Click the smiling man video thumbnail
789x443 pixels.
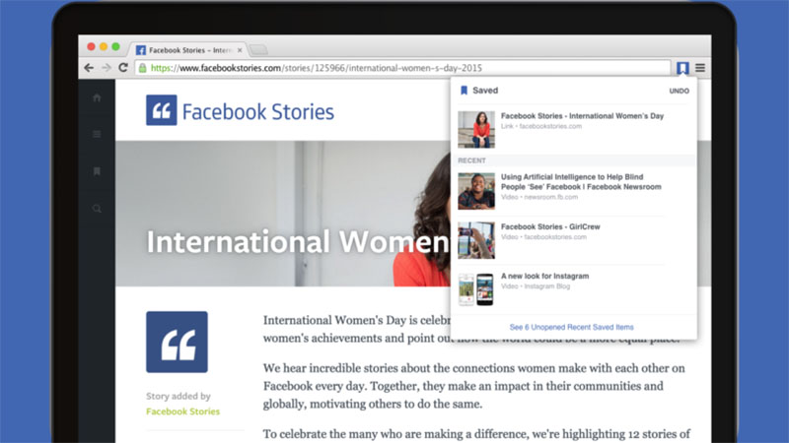click(476, 191)
